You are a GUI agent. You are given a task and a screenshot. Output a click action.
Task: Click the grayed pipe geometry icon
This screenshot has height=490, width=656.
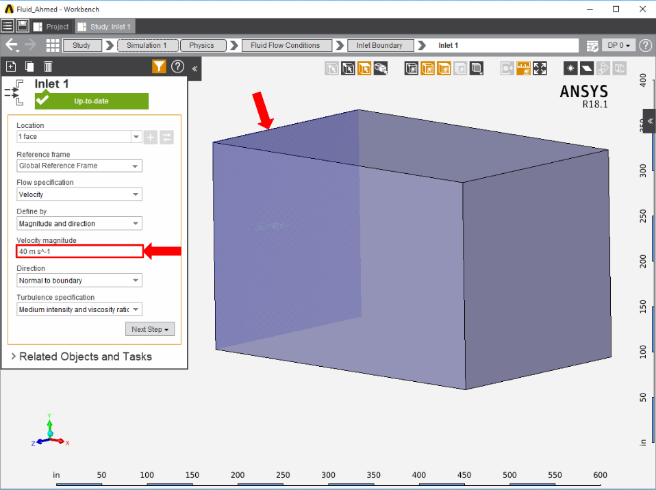(x=603, y=68)
